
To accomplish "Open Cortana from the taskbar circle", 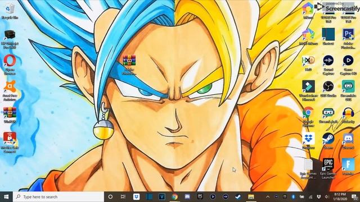I will (110, 197).
